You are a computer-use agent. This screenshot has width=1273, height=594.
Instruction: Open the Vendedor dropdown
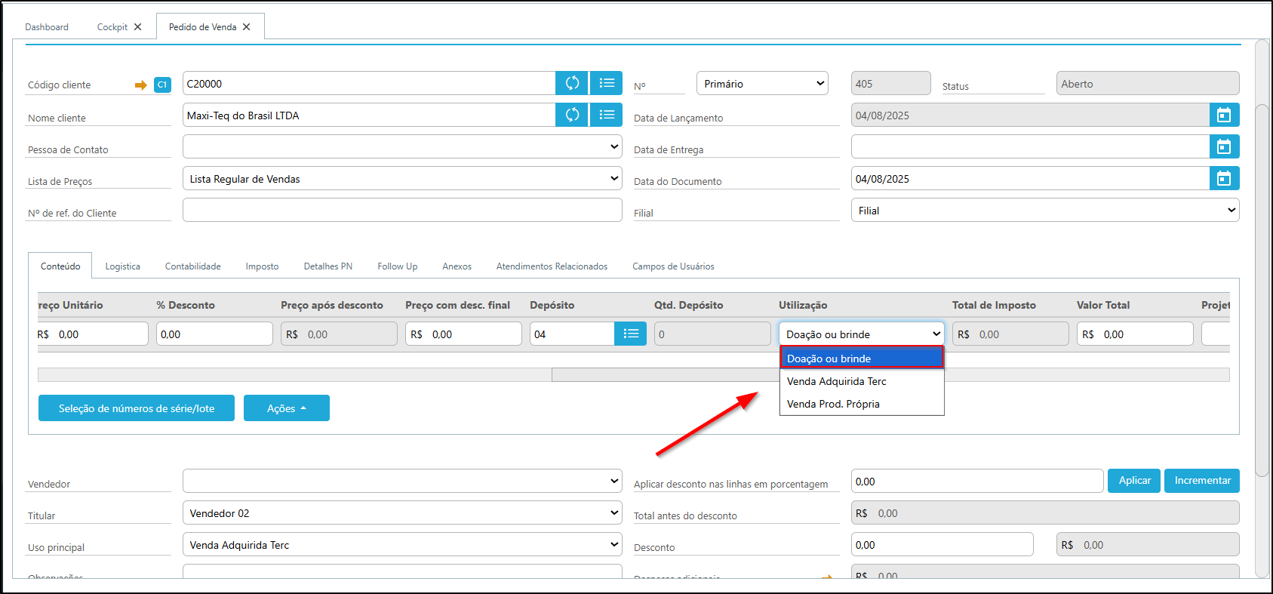tap(402, 481)
